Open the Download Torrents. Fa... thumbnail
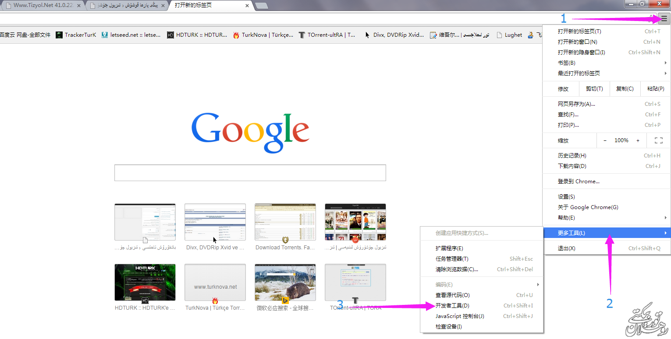Image resolution: width=671 pixels, height=339 pixels. pos(285,222)
